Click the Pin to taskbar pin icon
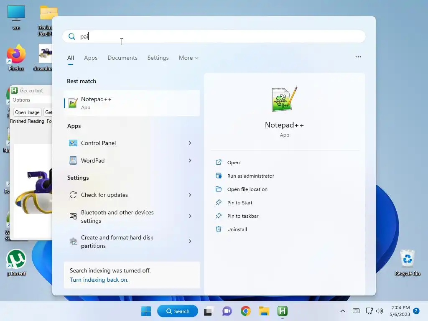This screenshot has width=428, height=321. pyautogui.click(x=218, y=216)
